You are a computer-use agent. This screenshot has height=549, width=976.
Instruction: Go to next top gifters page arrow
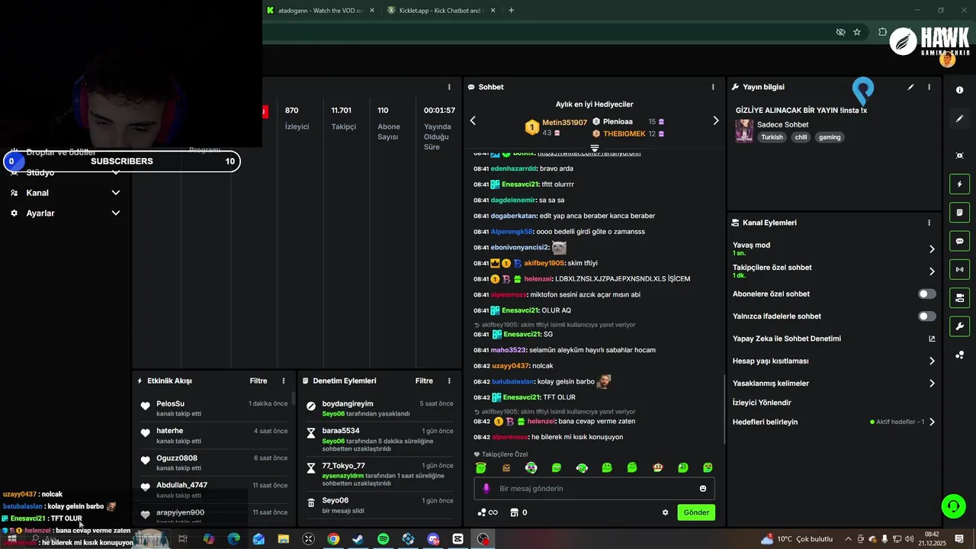tap(715, 120)
